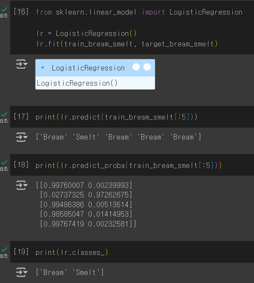Click the predict_proba code in cell 18
This screenshot has width=254, height=283.
point(129,165)
